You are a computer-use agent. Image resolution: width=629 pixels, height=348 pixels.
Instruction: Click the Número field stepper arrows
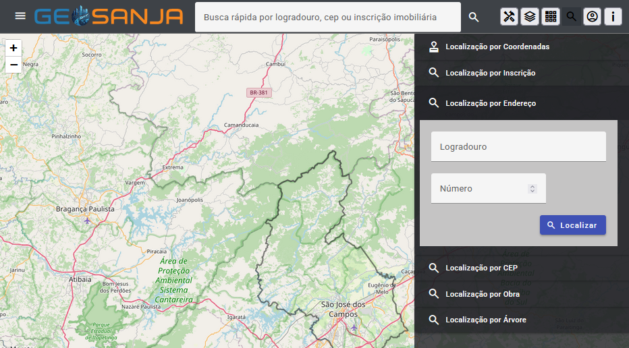pyautogui.click(x=532, y=189)
